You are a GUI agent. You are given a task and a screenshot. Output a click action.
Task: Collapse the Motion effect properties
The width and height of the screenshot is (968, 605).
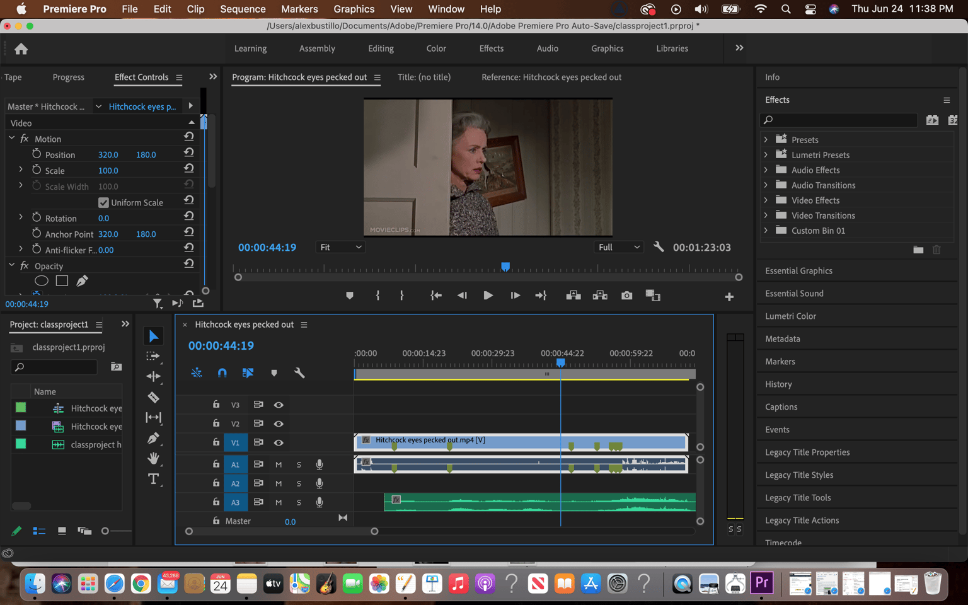tap(11, 138)
